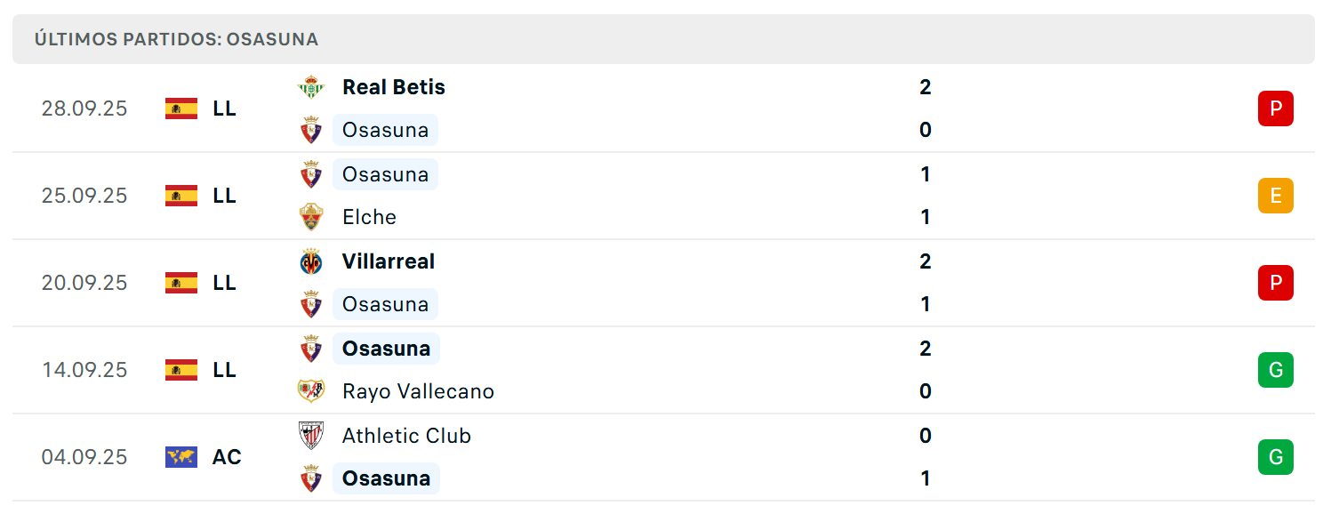Click the AC competition label on 04.09.25
Screen dimensions: 1331x514
tap(227, 457)
